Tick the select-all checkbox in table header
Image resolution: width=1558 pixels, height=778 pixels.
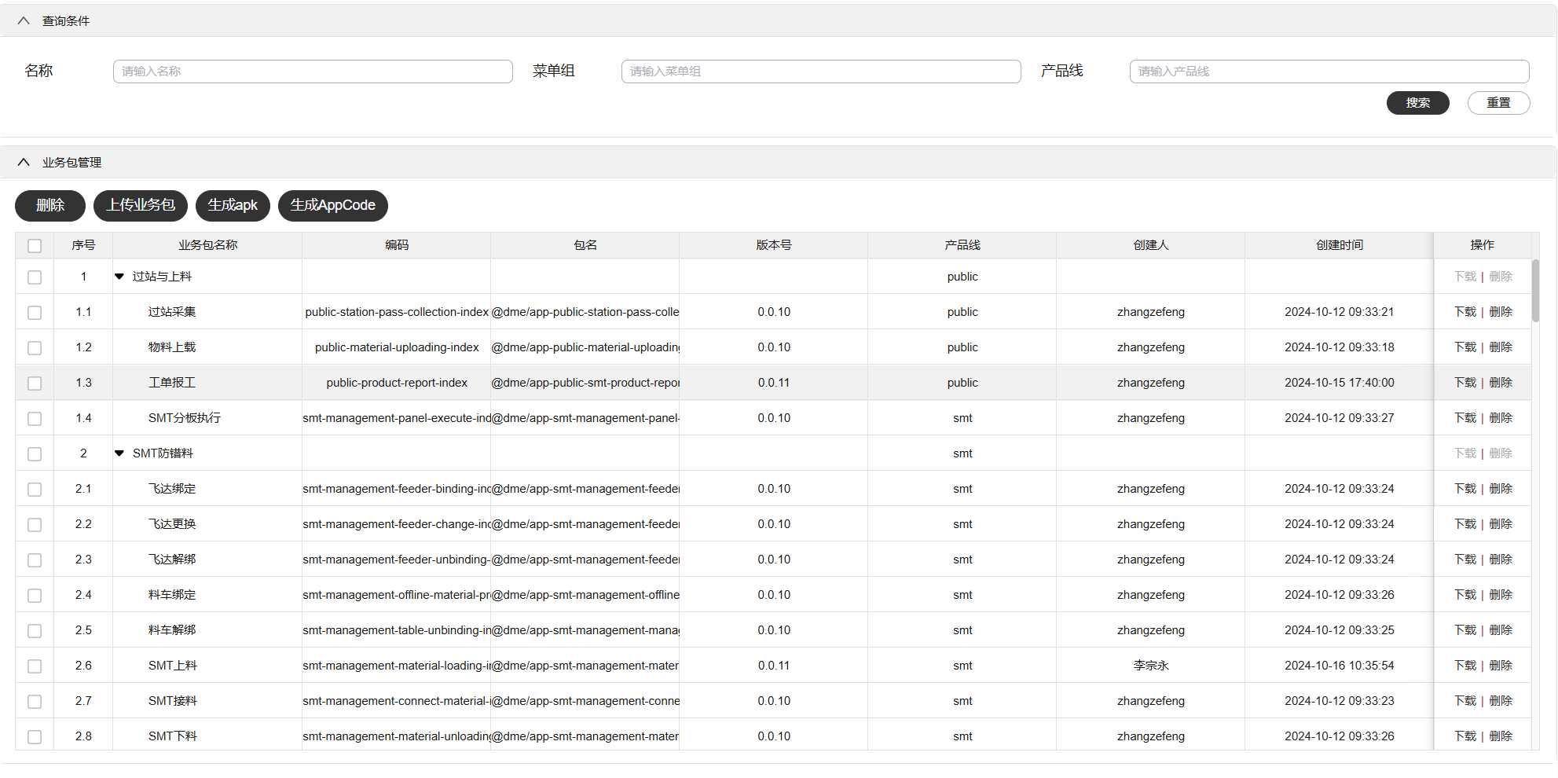[35, 246]
